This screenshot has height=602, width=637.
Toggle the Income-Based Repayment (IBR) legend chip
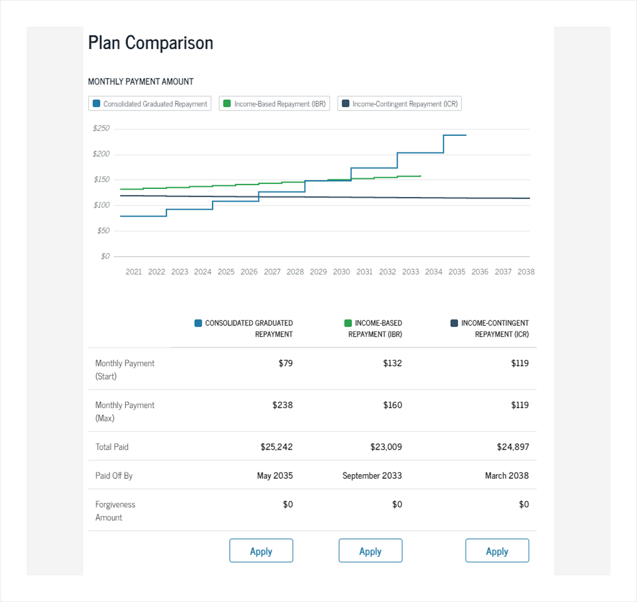coord(274,104)
